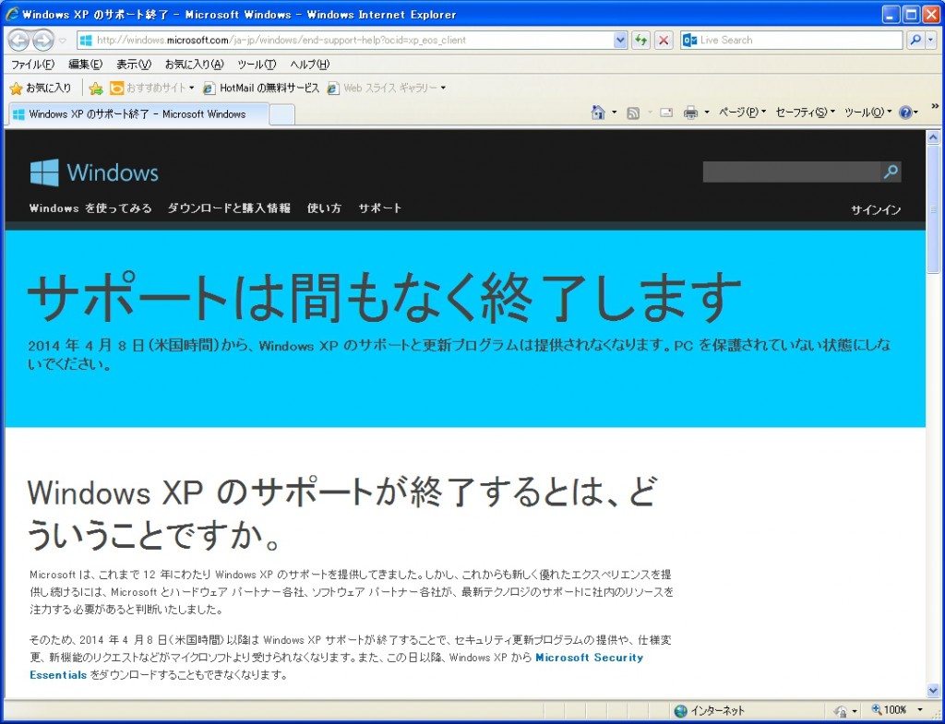Go back with the browser Back arrow
945x724 pixels.
coord(18,41)
